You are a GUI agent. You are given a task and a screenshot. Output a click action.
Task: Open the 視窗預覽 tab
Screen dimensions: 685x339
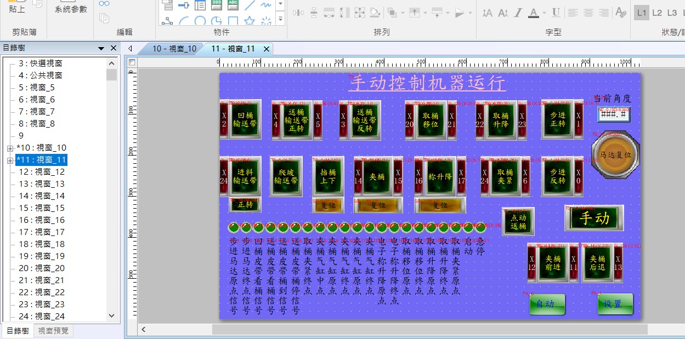[x=54, y=331]
